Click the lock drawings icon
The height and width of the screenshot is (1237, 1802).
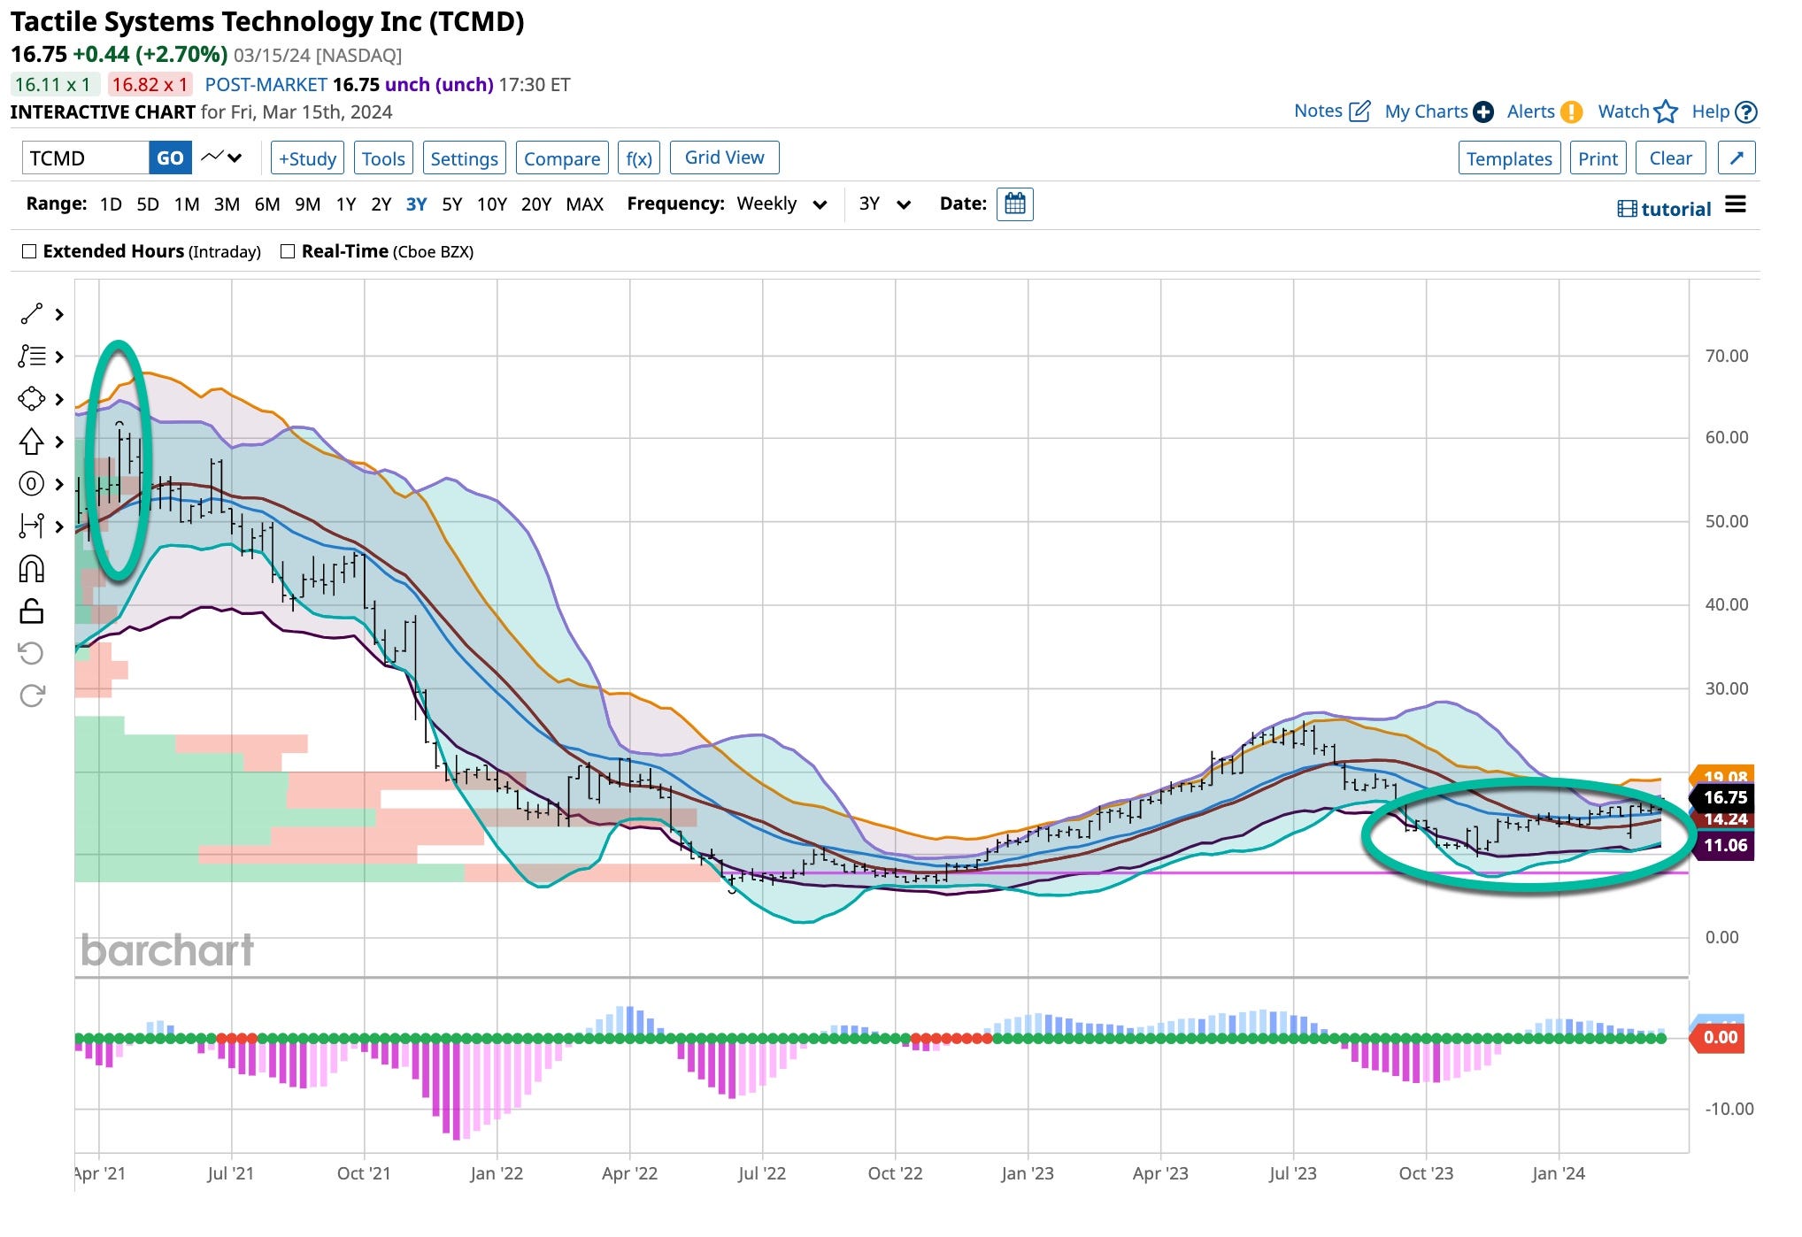point(32,611)
